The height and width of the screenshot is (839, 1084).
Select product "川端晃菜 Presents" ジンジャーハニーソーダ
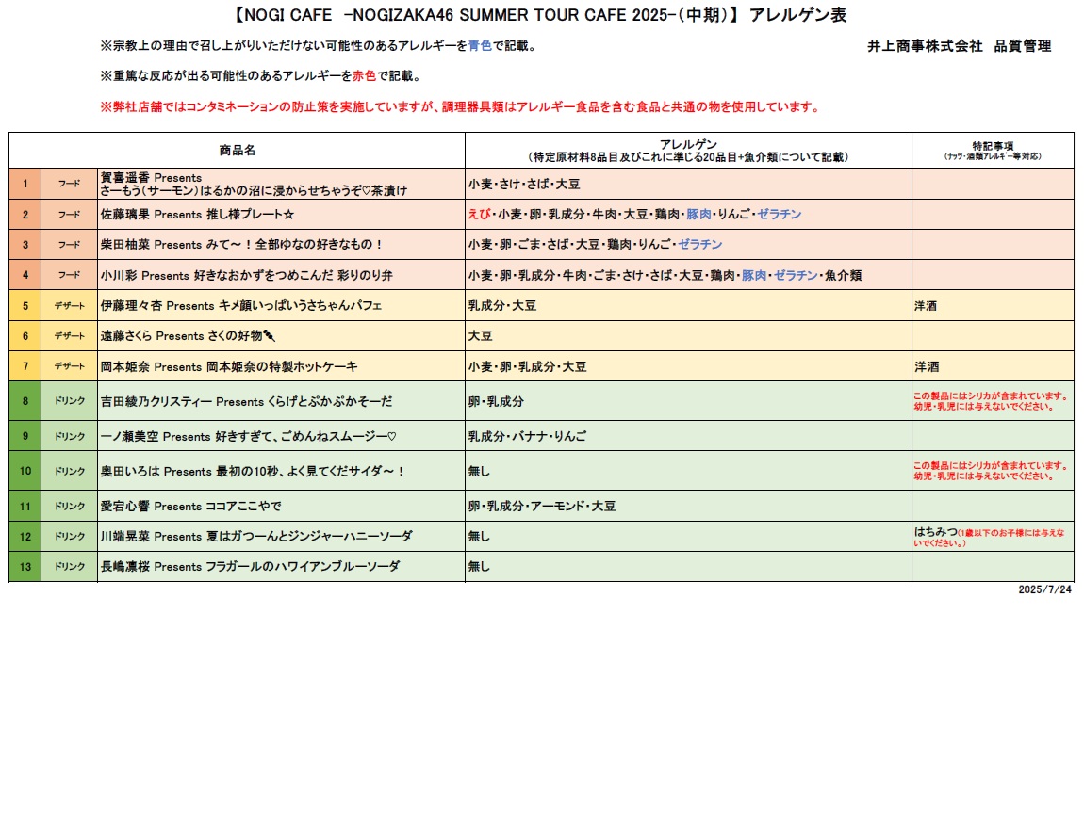pyautogui.click(x=281, y=536)
